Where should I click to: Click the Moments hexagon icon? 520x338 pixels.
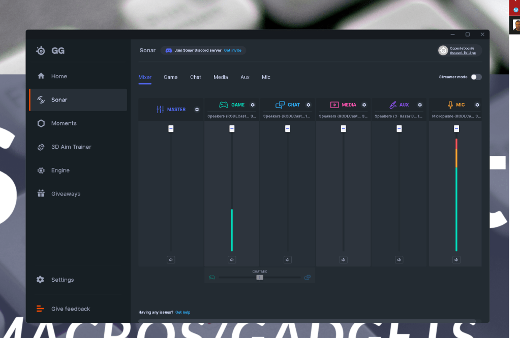[41, 123]
